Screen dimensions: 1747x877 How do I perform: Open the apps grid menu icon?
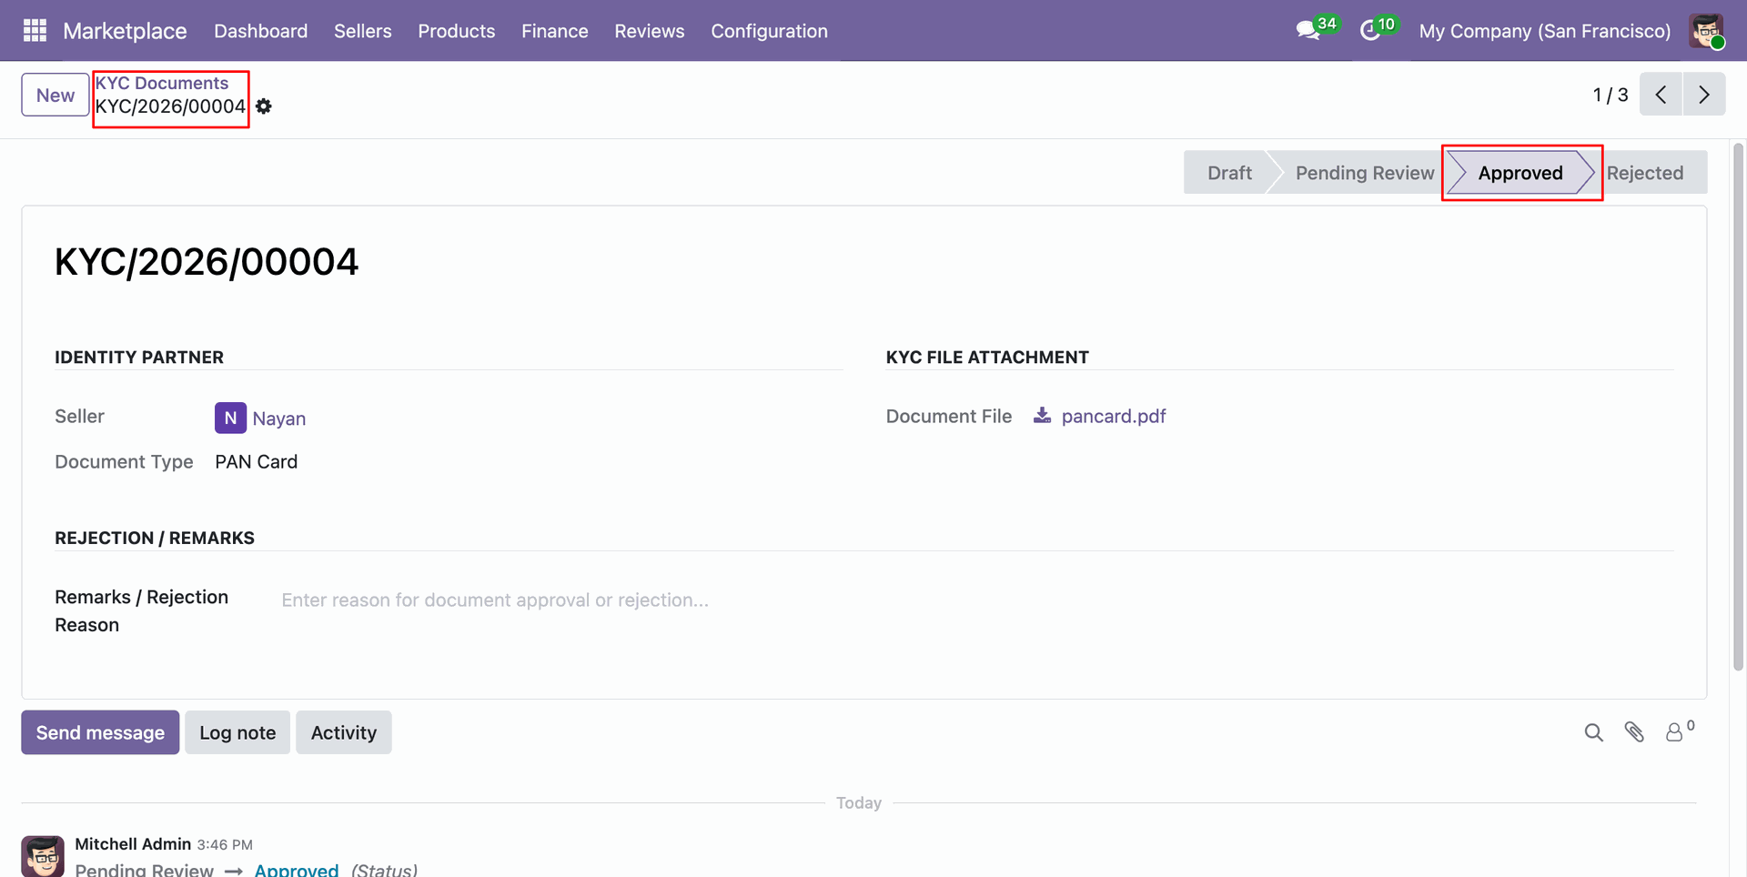pos(35,31)
